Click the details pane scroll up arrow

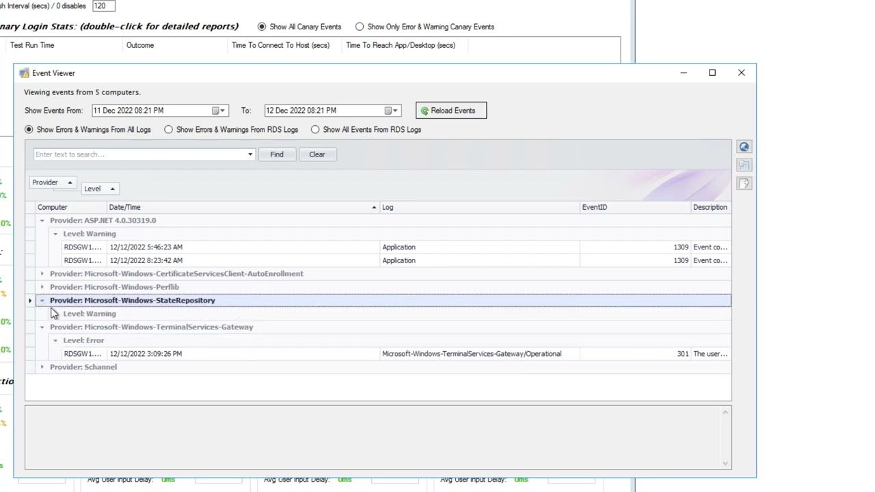pyautogui.click(x=725, y=412)
